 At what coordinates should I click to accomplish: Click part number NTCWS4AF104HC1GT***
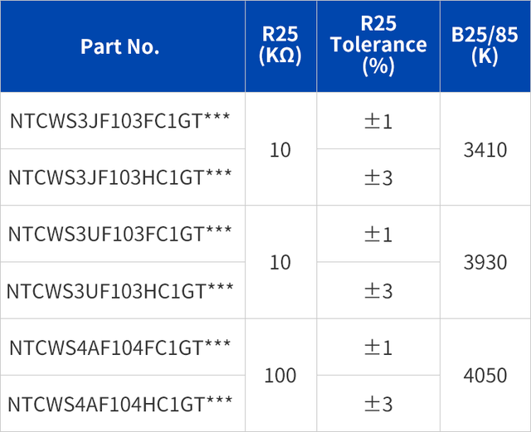(x=120, y=403)
